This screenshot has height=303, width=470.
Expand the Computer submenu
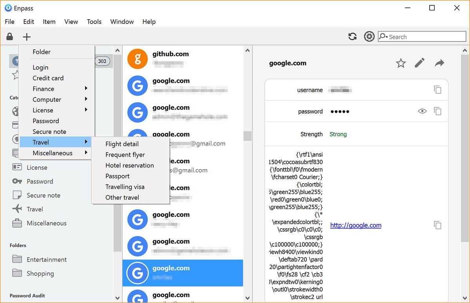(x=46, y=99)
